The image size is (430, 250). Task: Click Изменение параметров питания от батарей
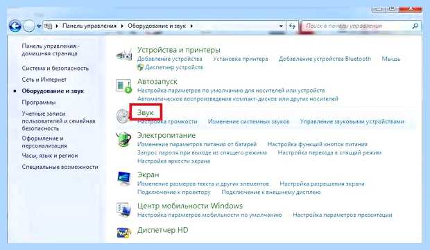pyautogui.click(x=197, y=144)
